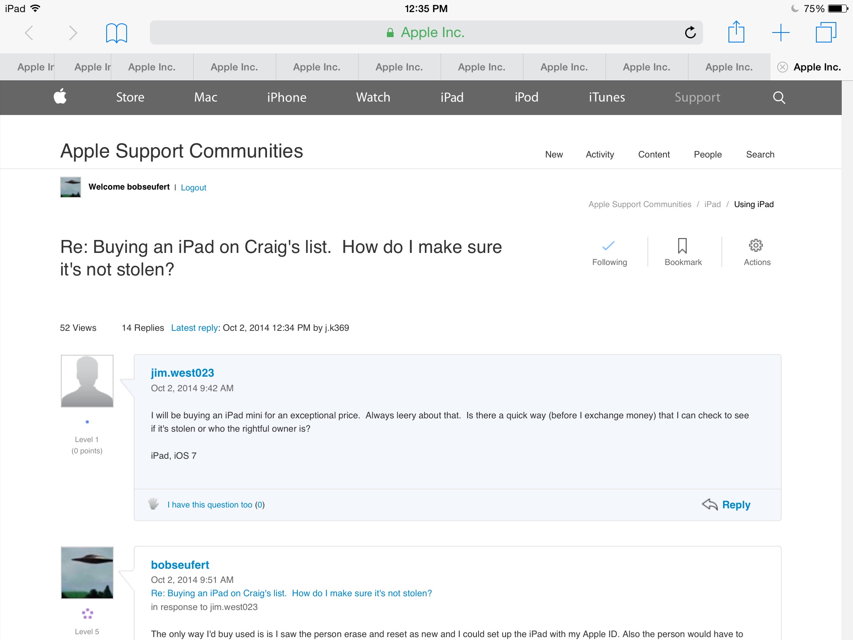Tap the share sheet icon

[x=736, y=32]
